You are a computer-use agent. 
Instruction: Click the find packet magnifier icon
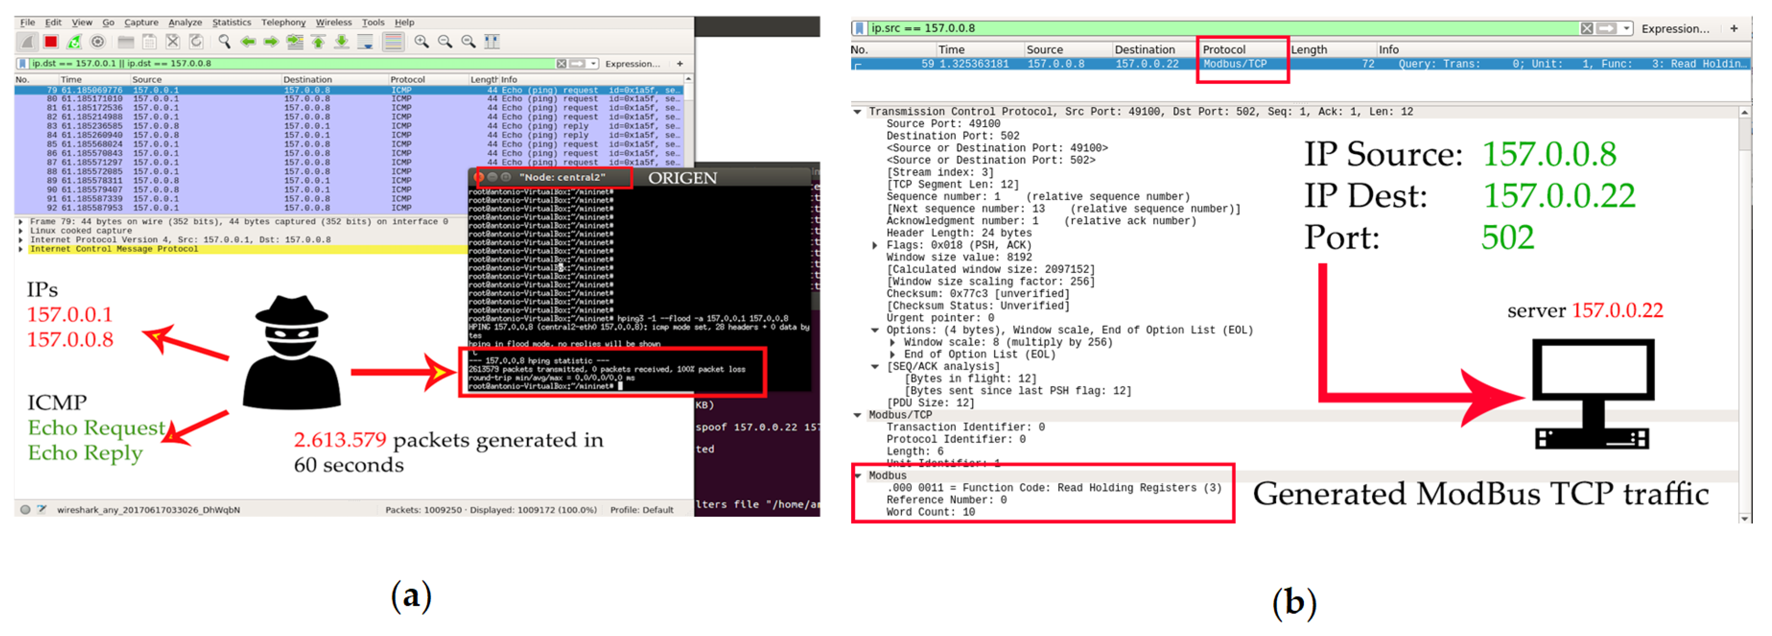(x=224, y=42)
